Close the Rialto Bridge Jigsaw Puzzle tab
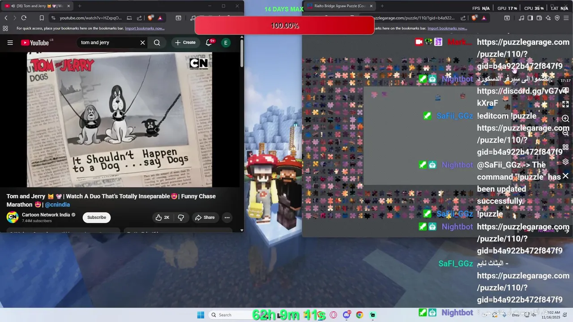This screenshot has width=573, height=322. (x=371, y=6)
